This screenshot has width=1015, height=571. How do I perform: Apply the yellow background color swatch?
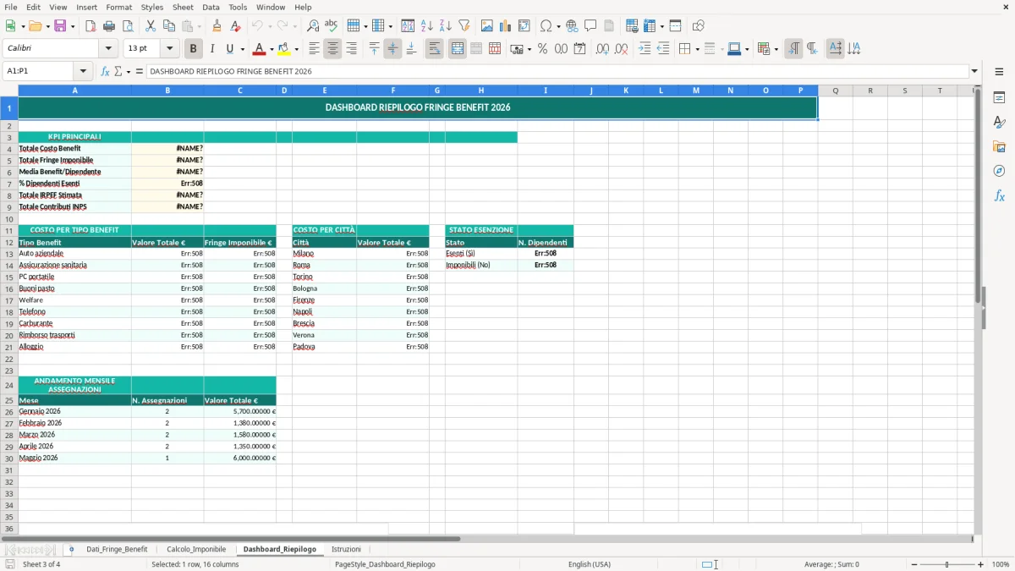coord(284,49)
